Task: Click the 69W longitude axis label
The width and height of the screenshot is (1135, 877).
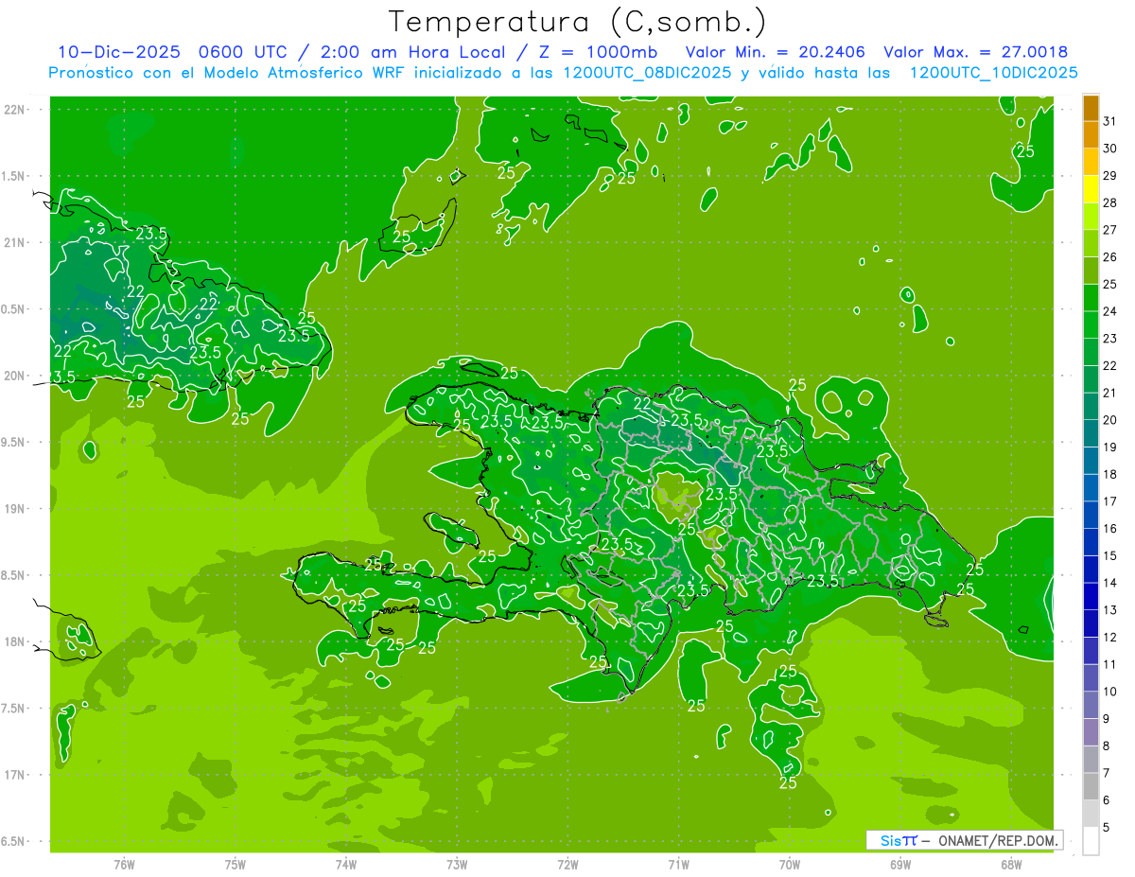Action: tap(900, 864)
